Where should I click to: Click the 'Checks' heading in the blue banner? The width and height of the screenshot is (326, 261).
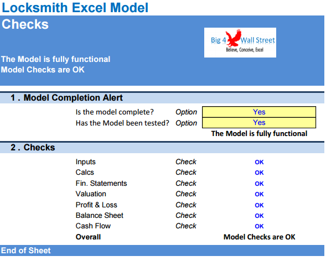coord(25,24)
